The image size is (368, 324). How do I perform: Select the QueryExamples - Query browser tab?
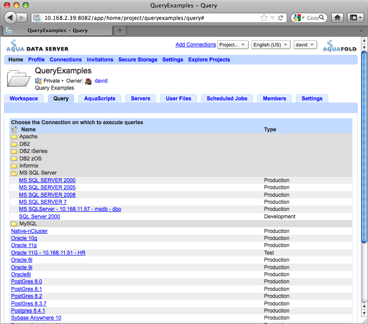(57, 30)
